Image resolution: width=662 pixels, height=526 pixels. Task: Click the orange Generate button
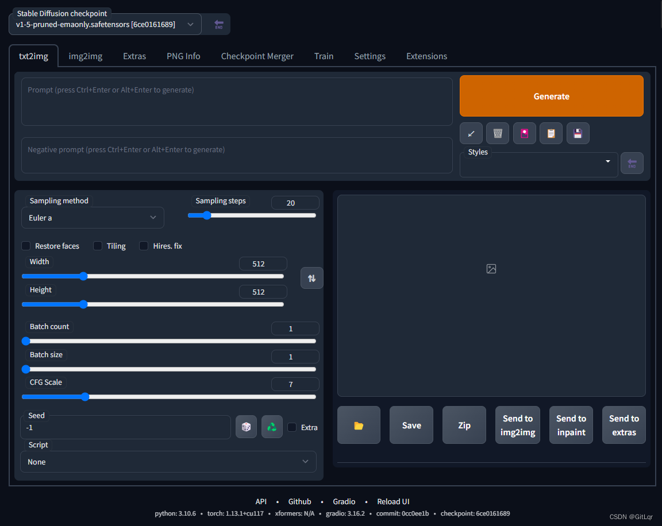coord(552,96)
